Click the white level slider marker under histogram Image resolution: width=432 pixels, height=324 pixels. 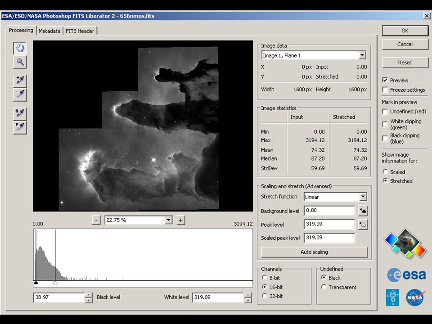point(55,283)
